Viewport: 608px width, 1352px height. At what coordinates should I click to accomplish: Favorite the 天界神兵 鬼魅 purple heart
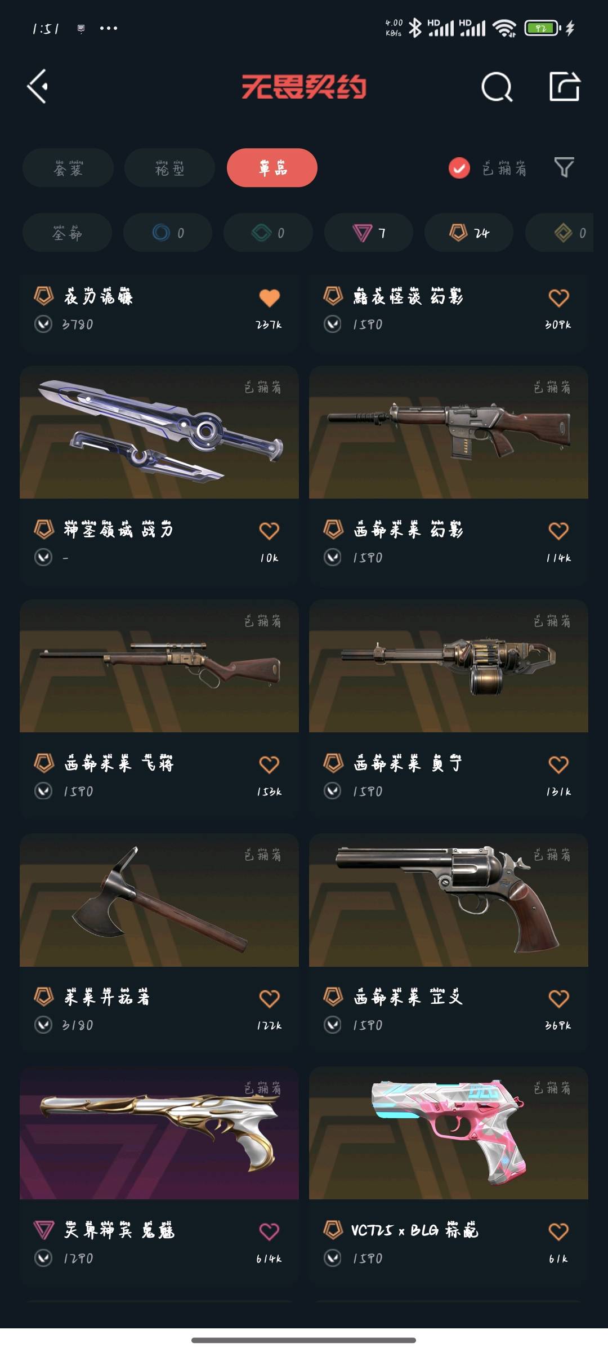point(269,1231)
